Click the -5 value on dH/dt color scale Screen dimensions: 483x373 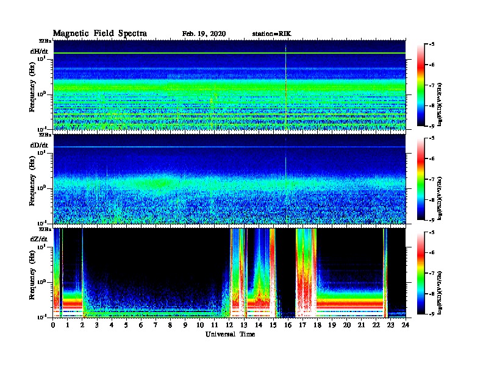point(432,44)
